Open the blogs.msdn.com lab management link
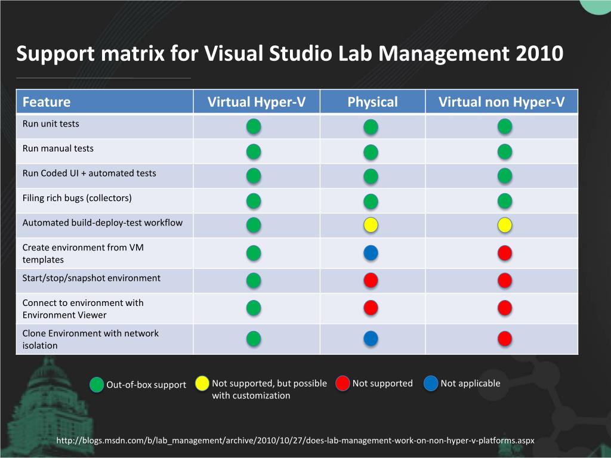The image size is (611, 458). pyautogui.click(x=295, y=441)
